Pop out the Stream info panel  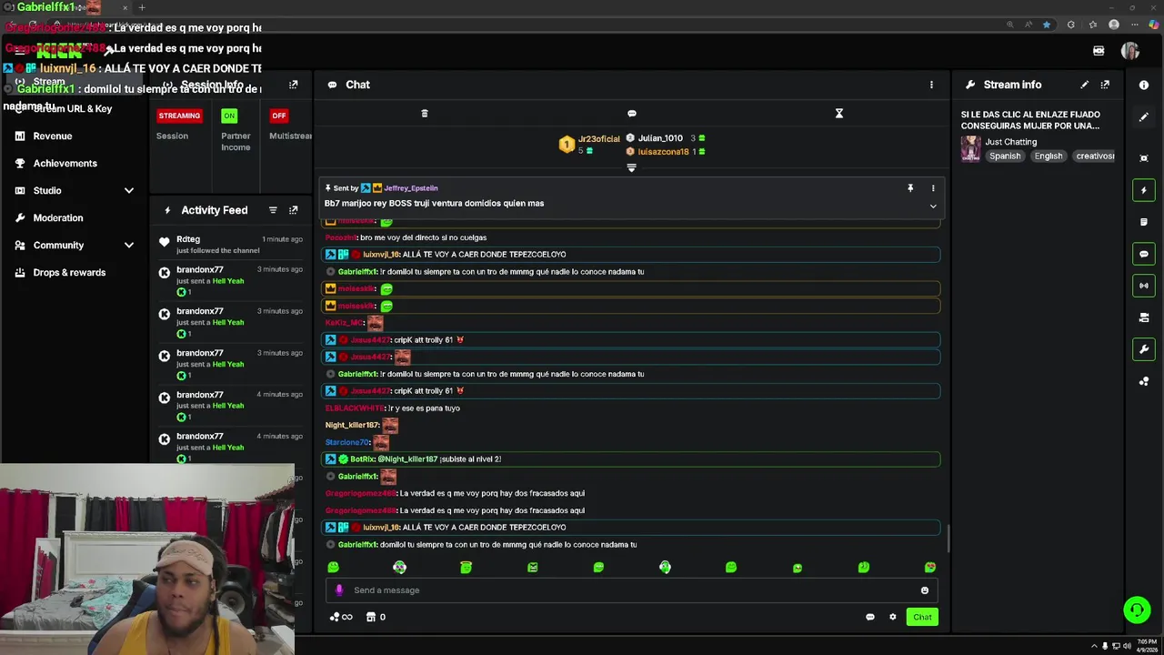1105,85
